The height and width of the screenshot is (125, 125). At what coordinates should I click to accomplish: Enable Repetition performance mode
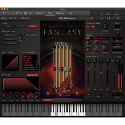click(x=10, y=43)
